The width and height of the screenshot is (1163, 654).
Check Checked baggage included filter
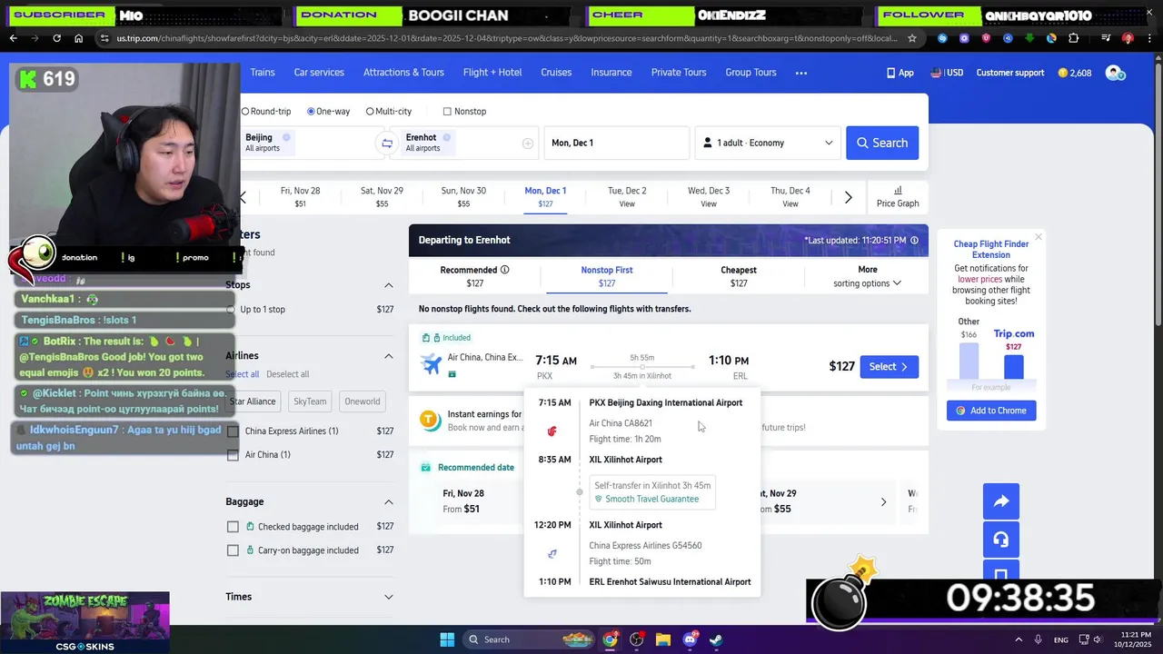click(x=233, y=527)
